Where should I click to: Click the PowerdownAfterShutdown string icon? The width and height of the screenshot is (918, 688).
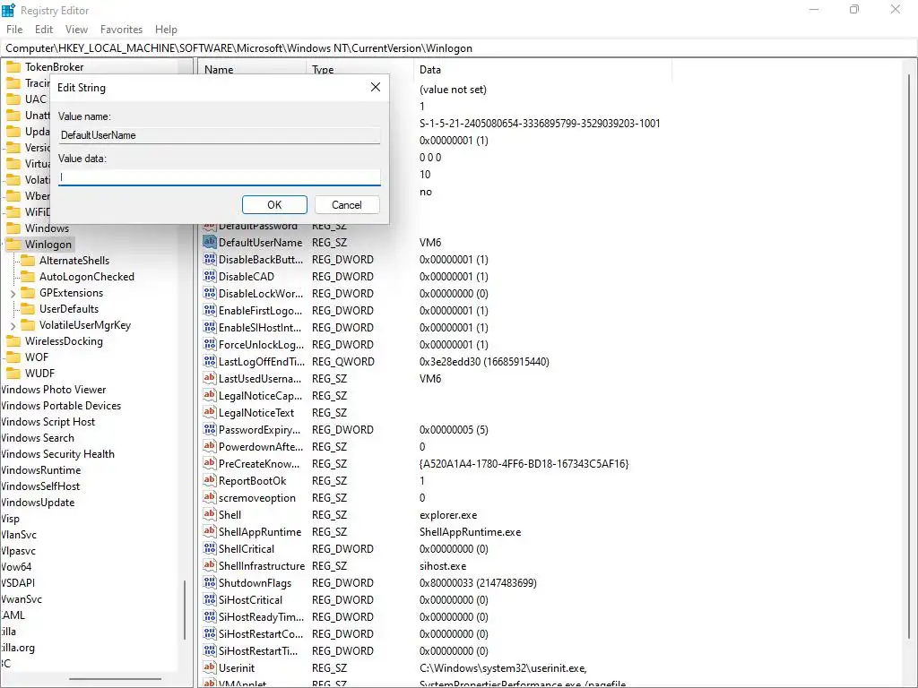[x=210, y=446]
